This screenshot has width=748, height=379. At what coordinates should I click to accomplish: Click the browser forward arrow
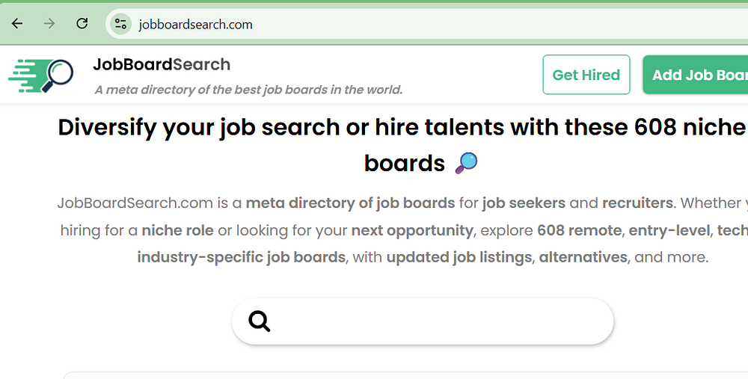click(49, 24)
